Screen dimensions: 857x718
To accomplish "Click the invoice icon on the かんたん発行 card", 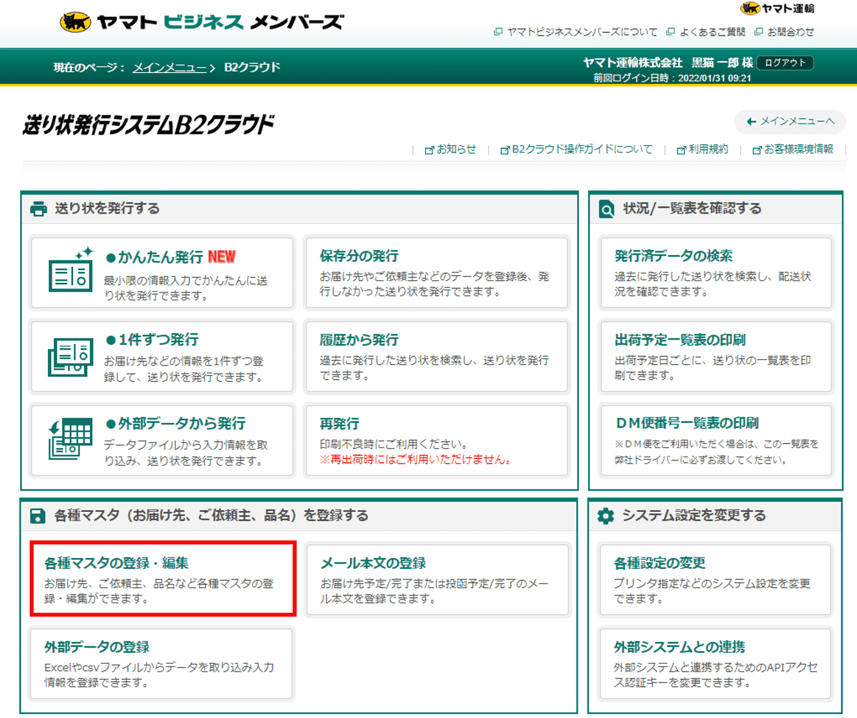I will click(x=70, y=276).
